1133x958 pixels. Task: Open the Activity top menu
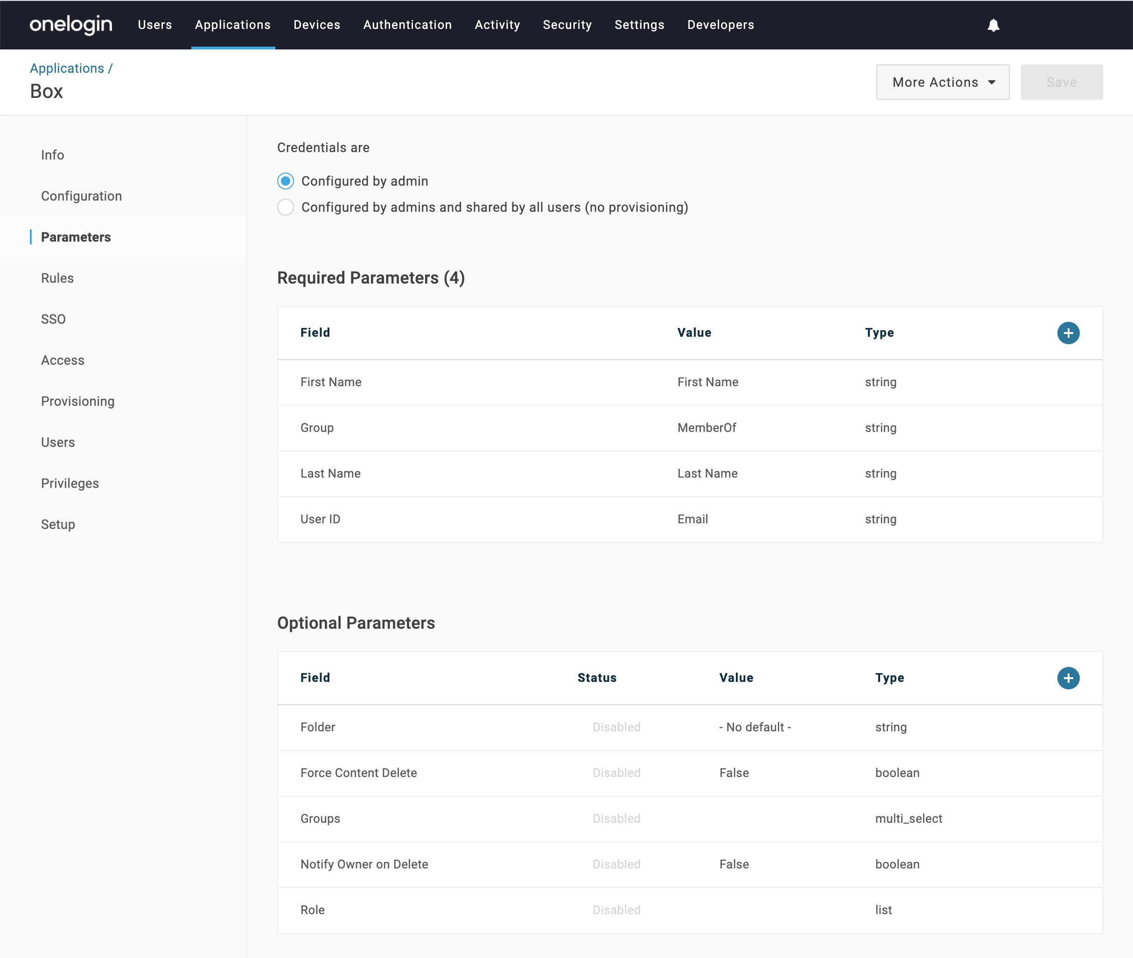(497, 25)
